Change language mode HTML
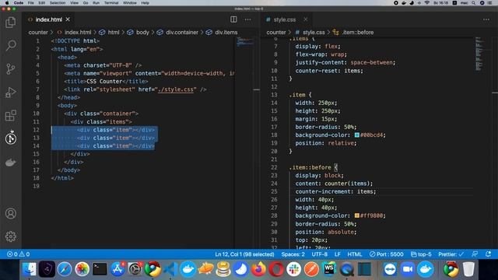Viewport: 498px width, 280px height. tap(355, 254)
